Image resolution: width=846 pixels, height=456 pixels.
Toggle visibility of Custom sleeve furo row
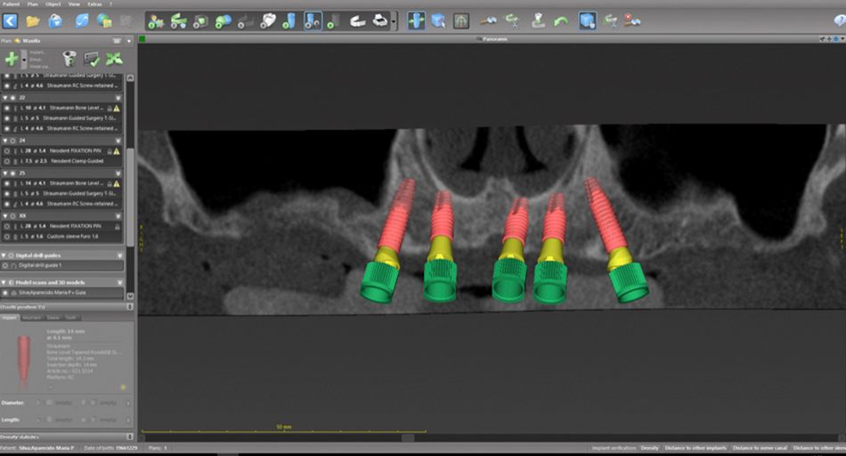pyautogui.click(x=7, y=237)
